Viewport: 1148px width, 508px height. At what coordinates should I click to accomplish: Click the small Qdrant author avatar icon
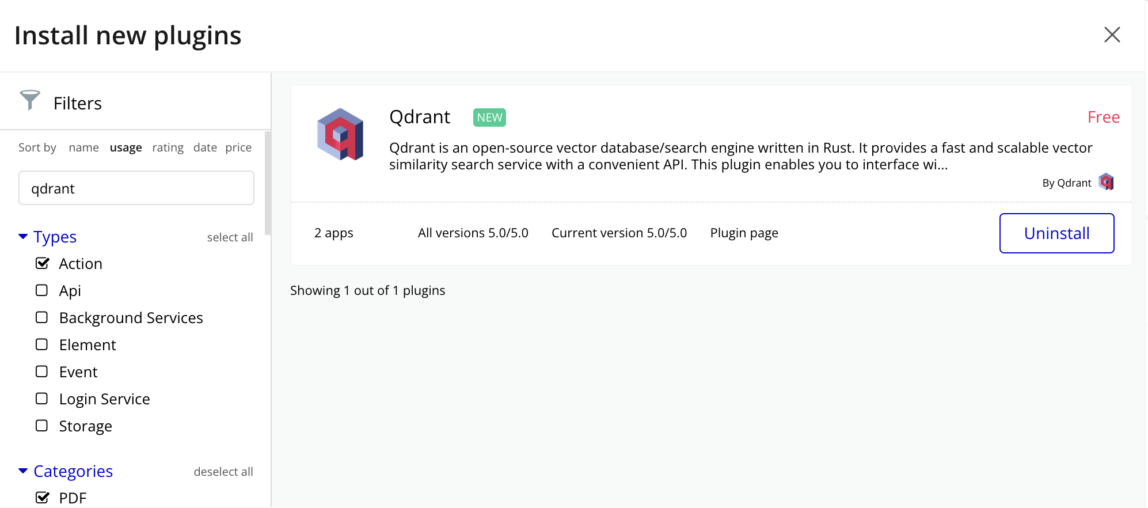coord(1106,182)
